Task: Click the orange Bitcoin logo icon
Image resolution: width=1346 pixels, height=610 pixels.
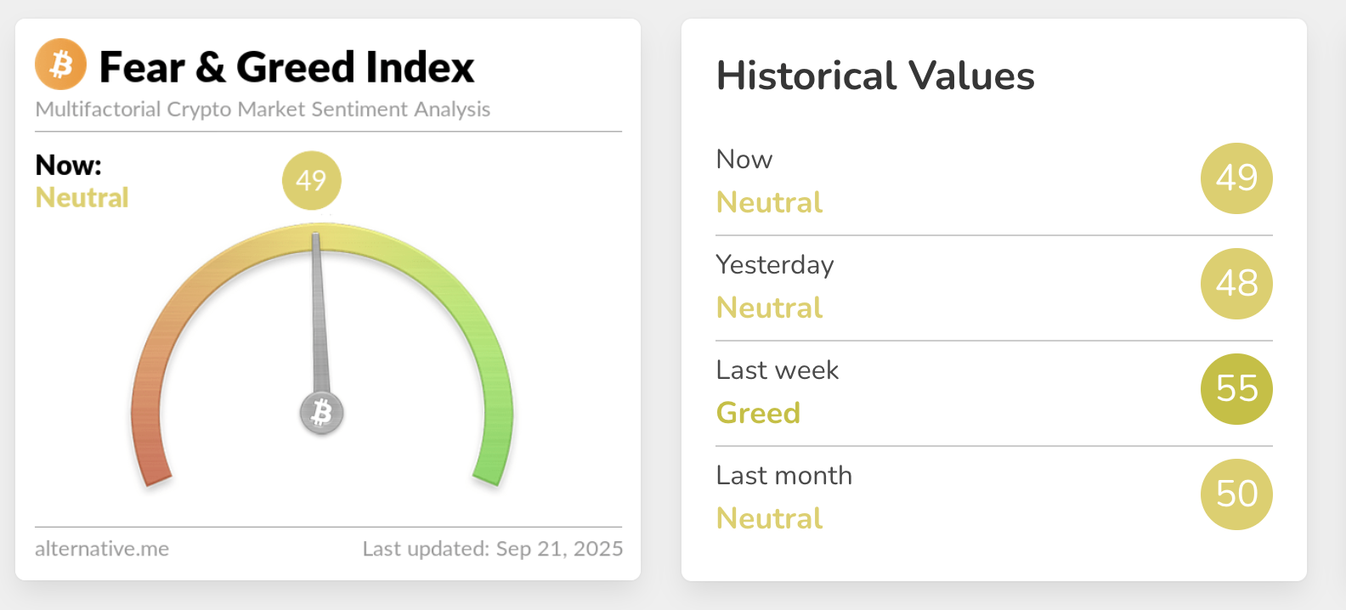Action: (x=60, y=65)
